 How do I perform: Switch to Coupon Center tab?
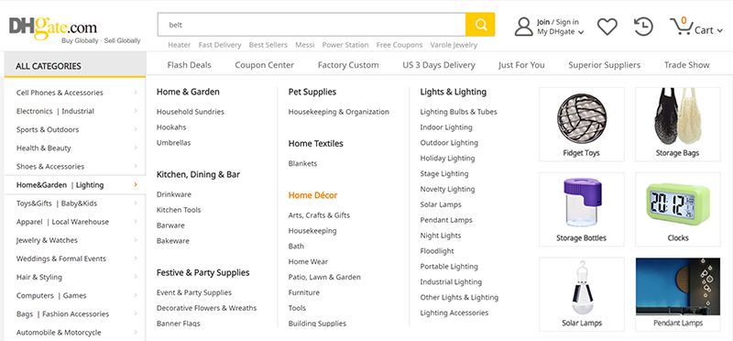264,65
